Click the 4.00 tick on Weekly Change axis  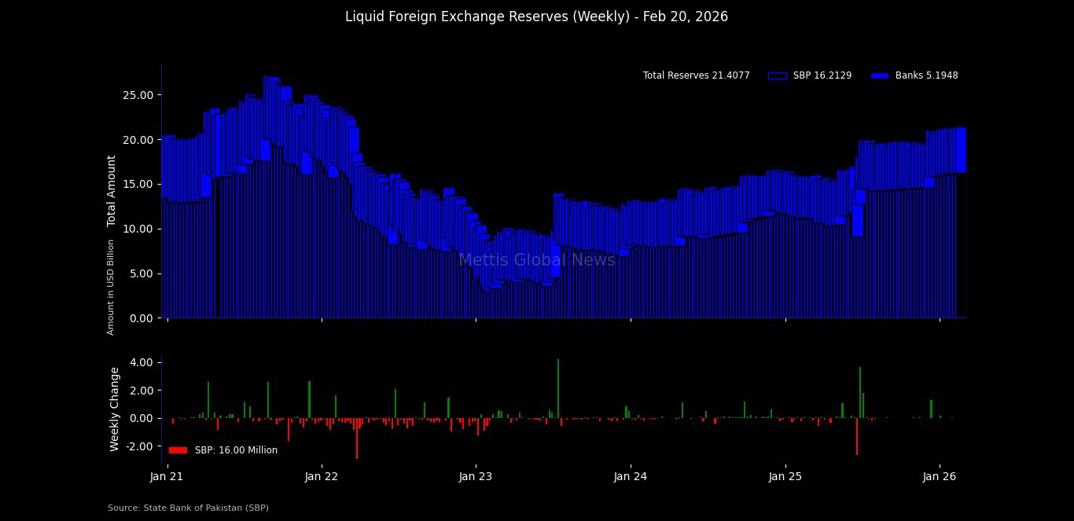click(x=141, y=362)
